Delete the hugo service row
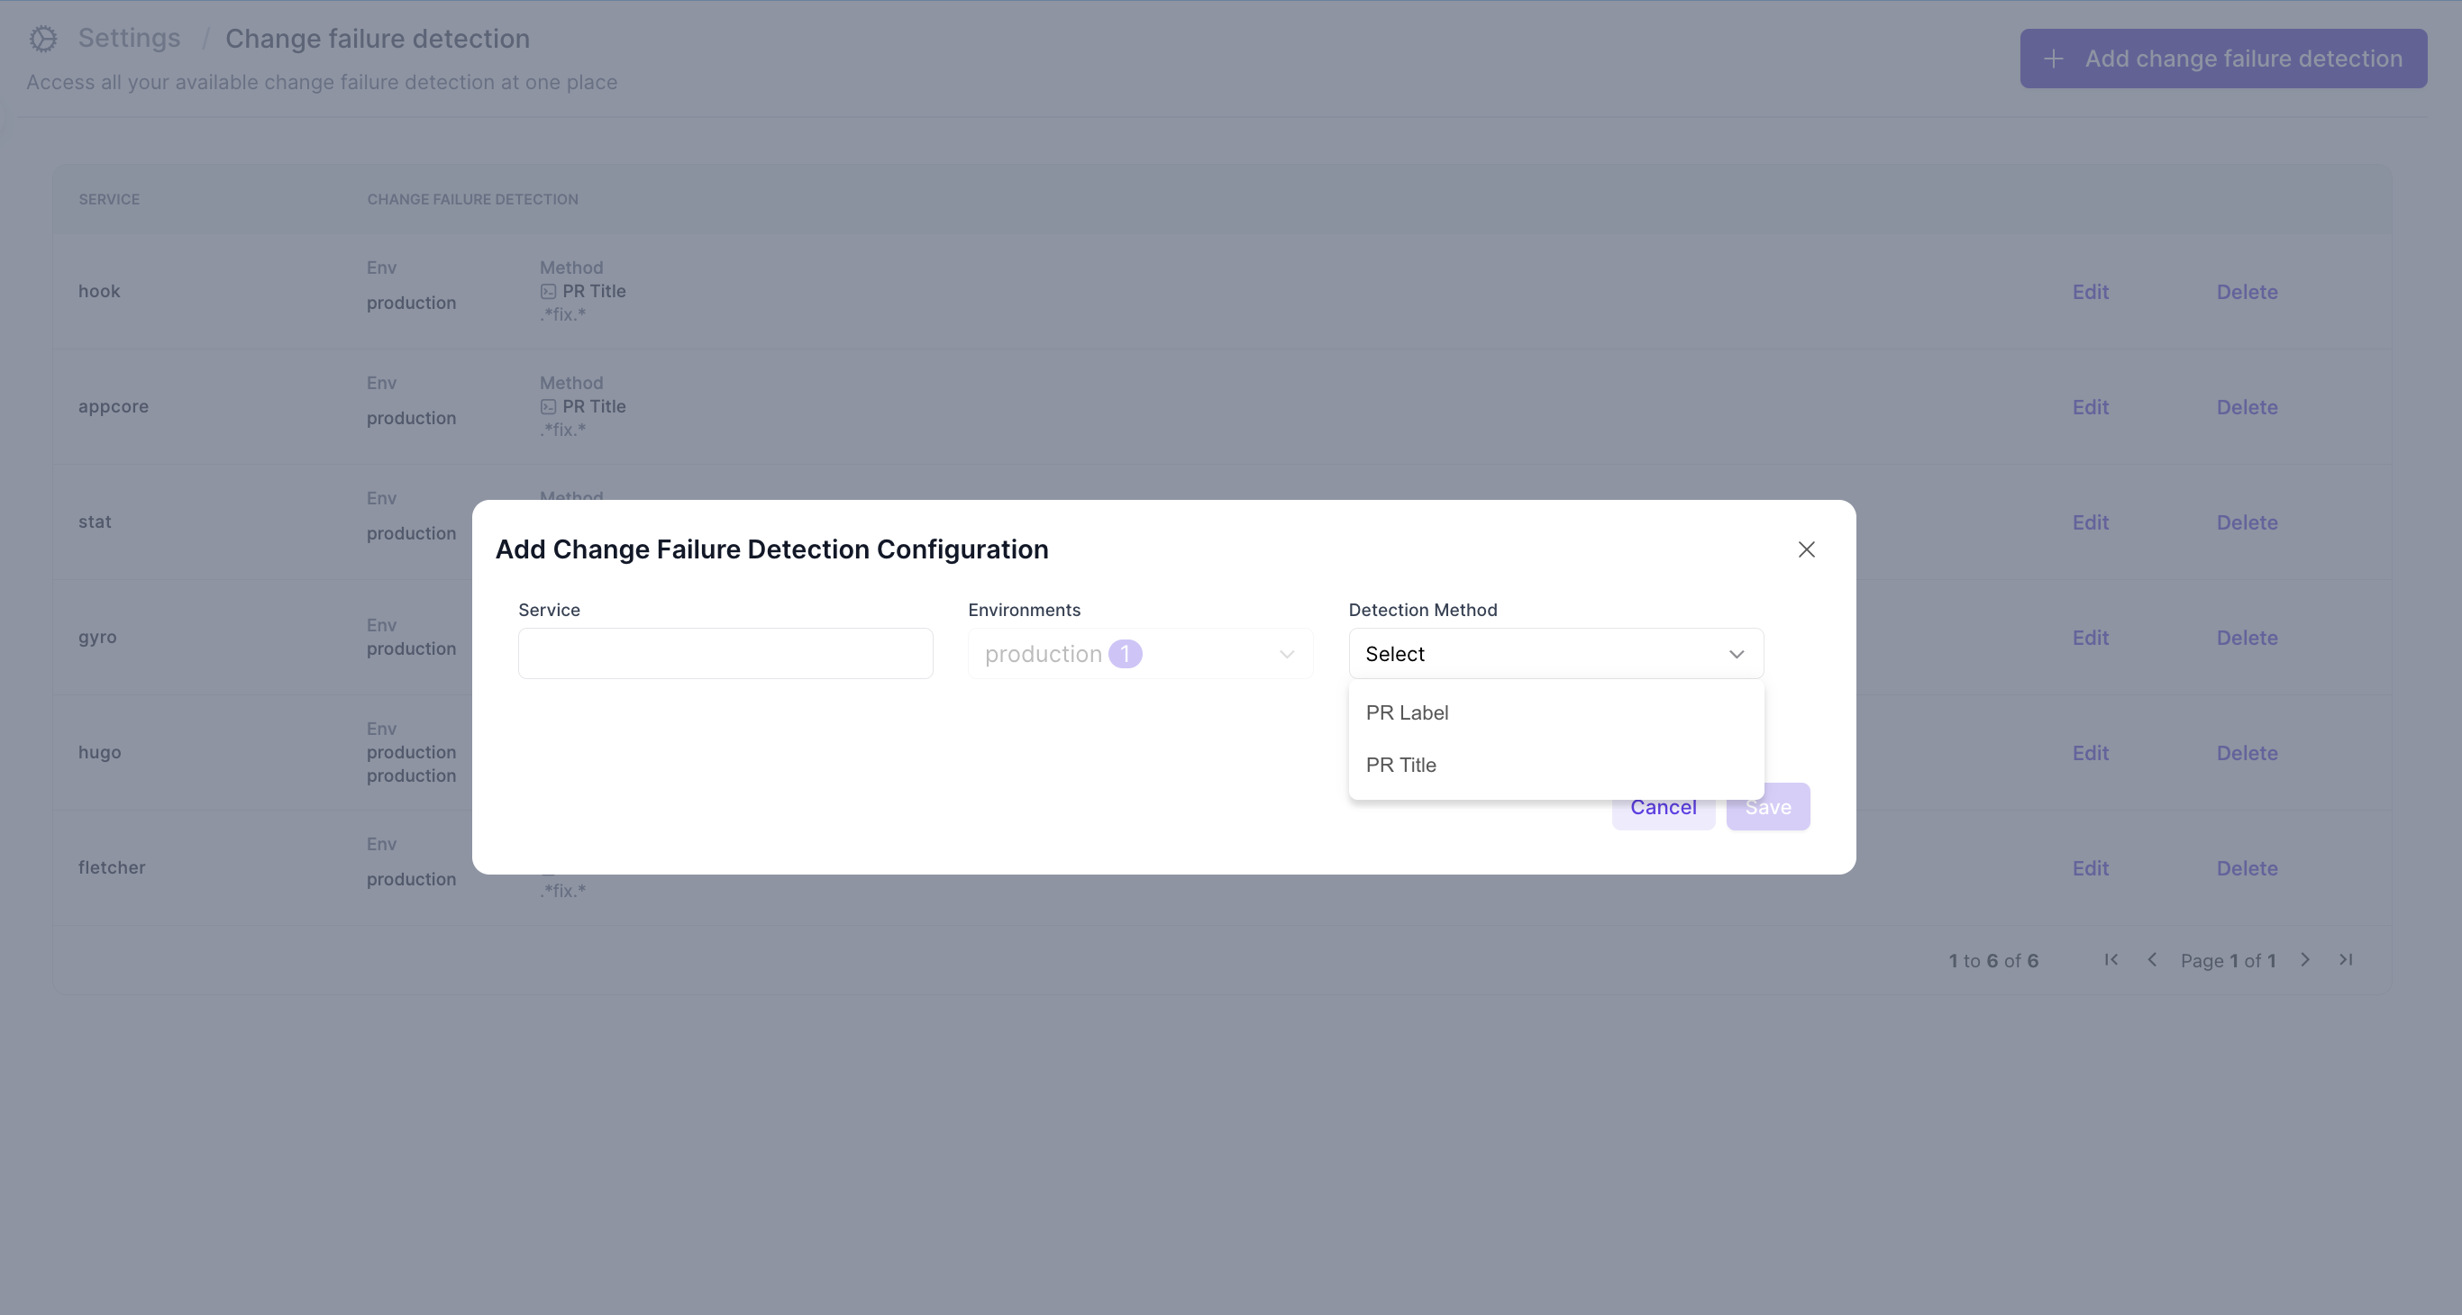This screenshot has height=1315, width=2462. (x=2246, y=754)
